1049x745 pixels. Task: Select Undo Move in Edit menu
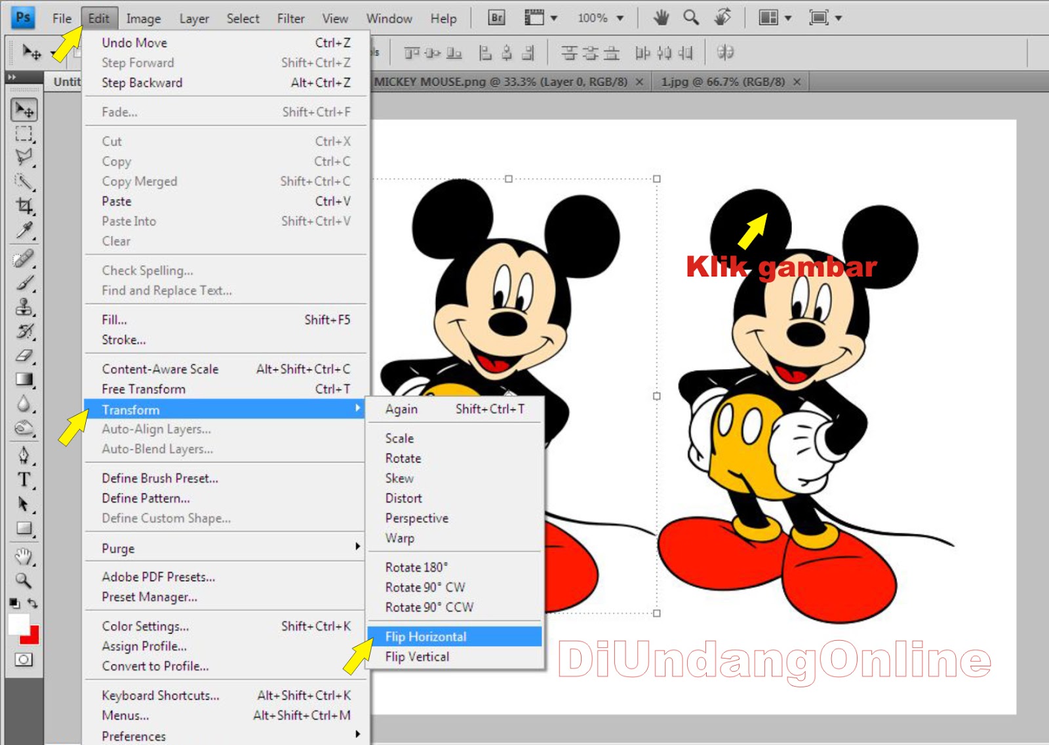coord(224,43)
